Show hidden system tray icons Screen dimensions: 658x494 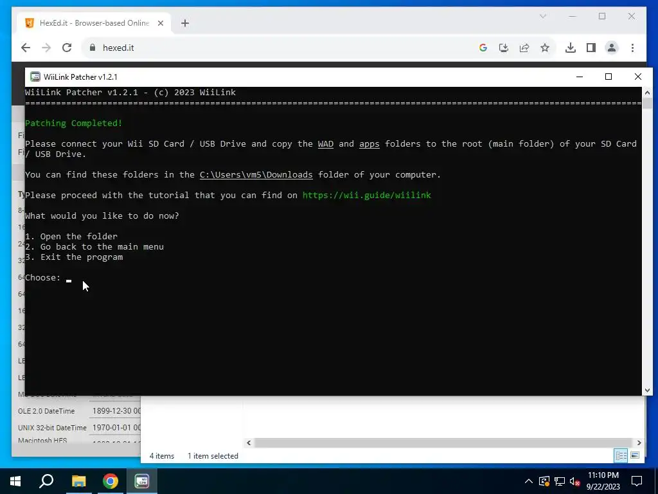529,481
